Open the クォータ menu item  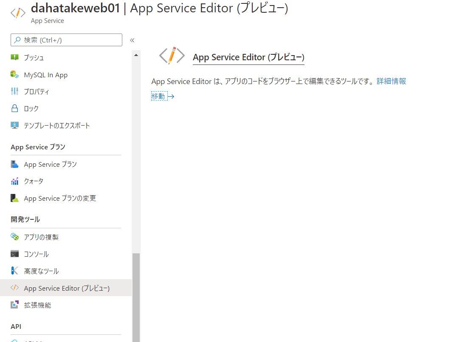66,182
